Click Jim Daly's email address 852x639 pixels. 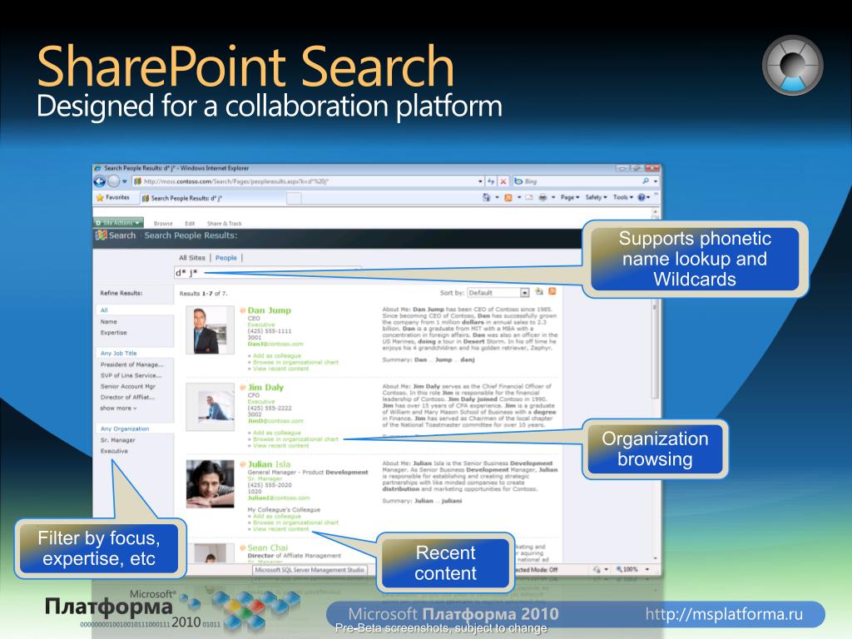pos(275,421)
